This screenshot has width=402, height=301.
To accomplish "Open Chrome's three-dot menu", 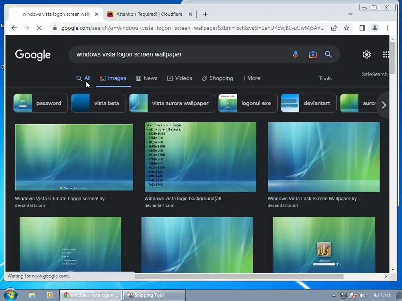I will 387,28.
